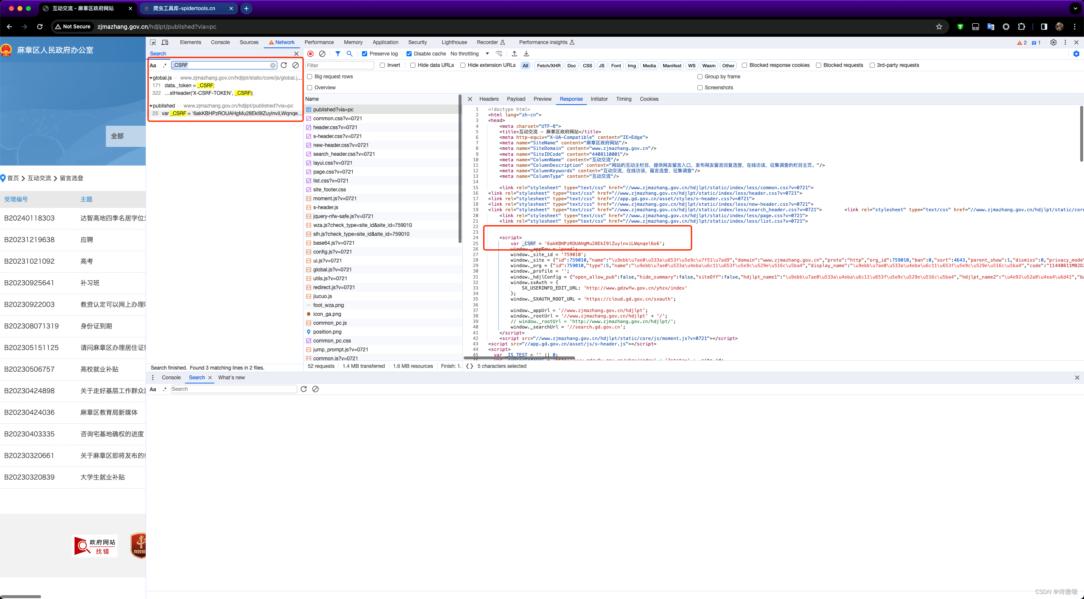Disable the Preserve log checkbox

tap(365, 54)
